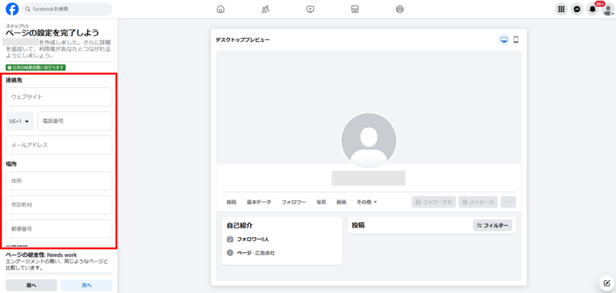Open the Friends icon in top bar
This screenshot has height=293, width=616.
point(265,9)
